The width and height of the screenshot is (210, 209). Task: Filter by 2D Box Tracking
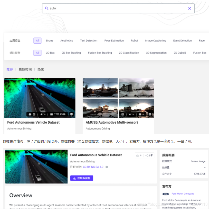[x=71, y=53]
